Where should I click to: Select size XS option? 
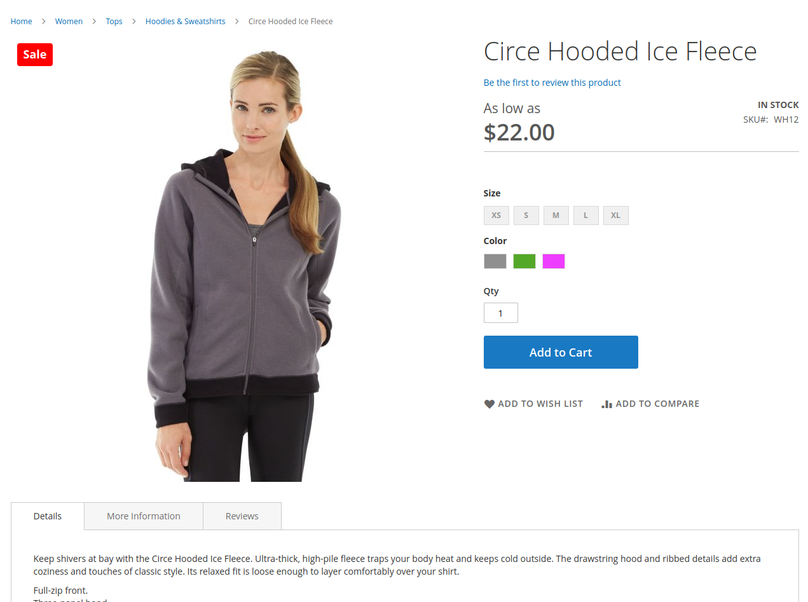point(496,215)
